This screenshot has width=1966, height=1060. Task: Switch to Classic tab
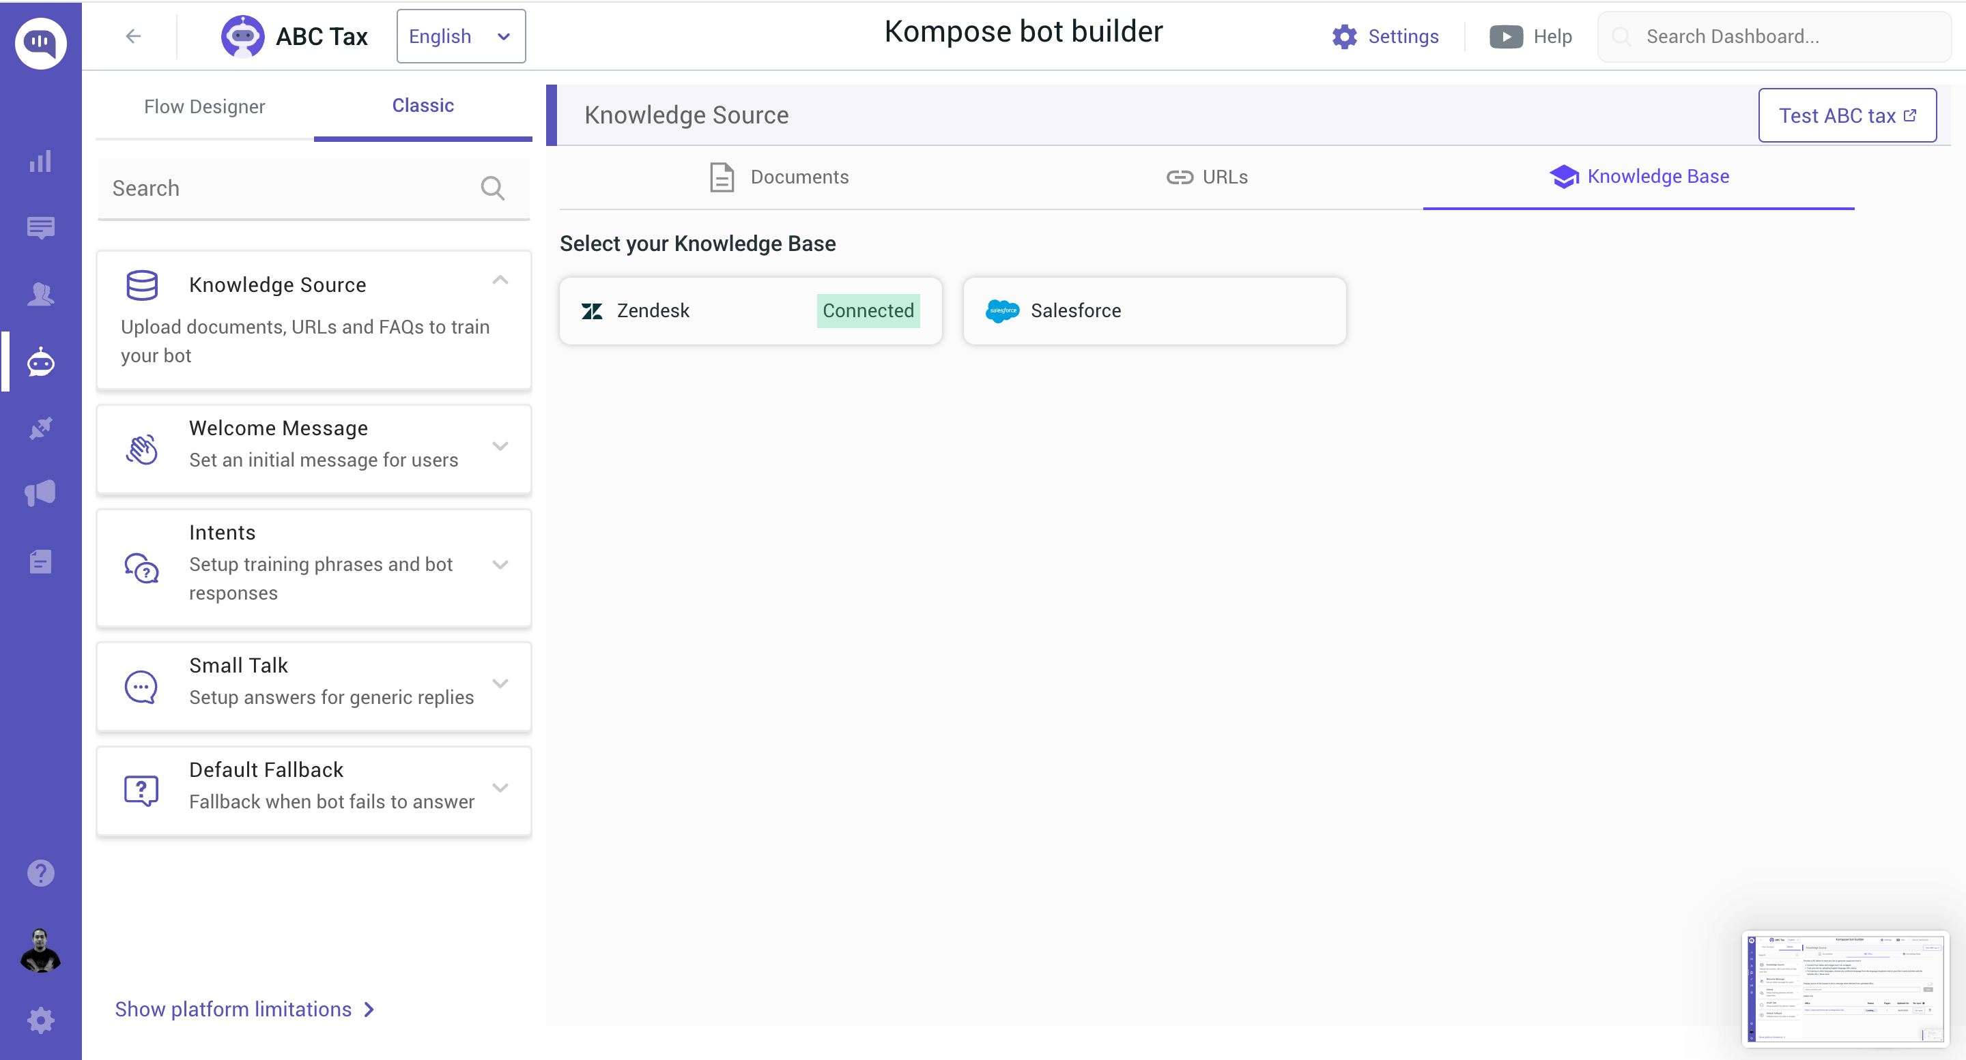pyautogui.click(x=423, y=106)
